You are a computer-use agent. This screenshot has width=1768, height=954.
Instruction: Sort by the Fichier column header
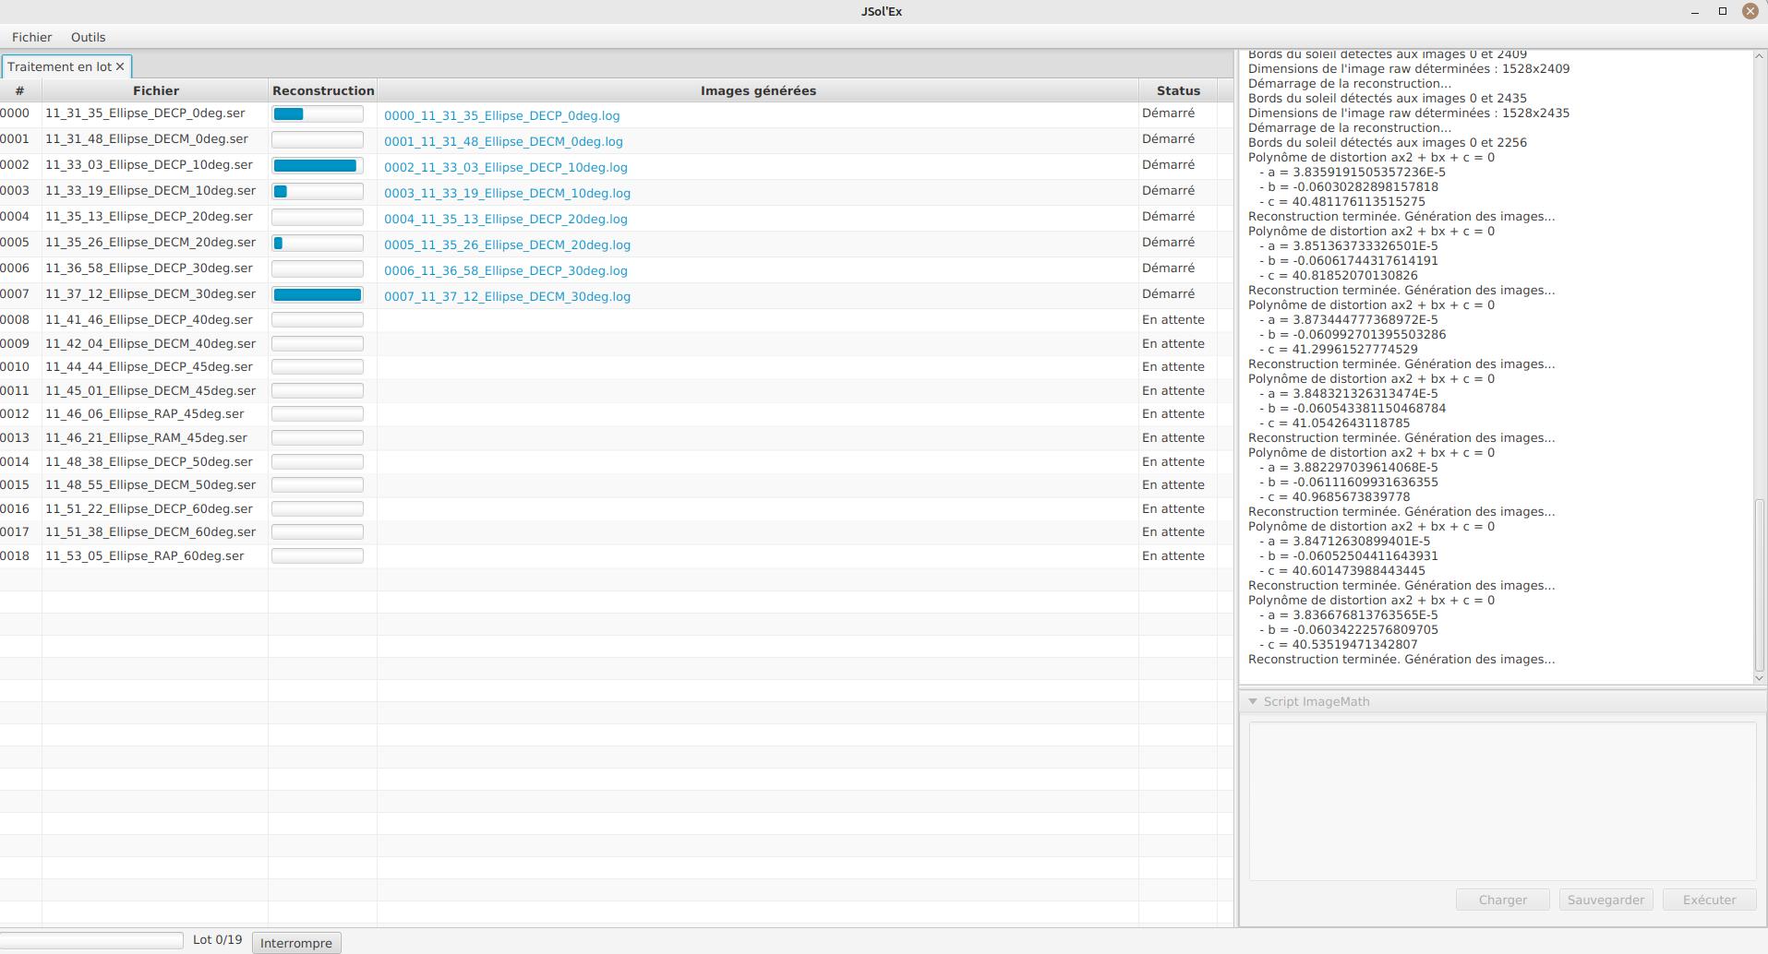[x=155, y=90]
